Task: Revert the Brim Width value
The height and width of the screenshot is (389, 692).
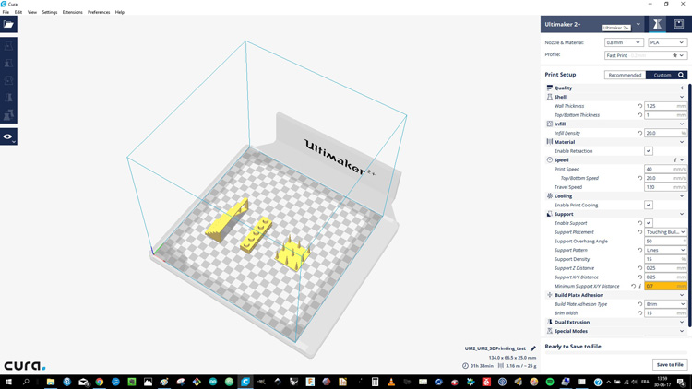Action: 639,313
